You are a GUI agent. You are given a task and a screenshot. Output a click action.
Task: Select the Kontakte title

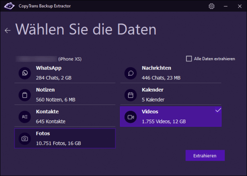(47, 112)
